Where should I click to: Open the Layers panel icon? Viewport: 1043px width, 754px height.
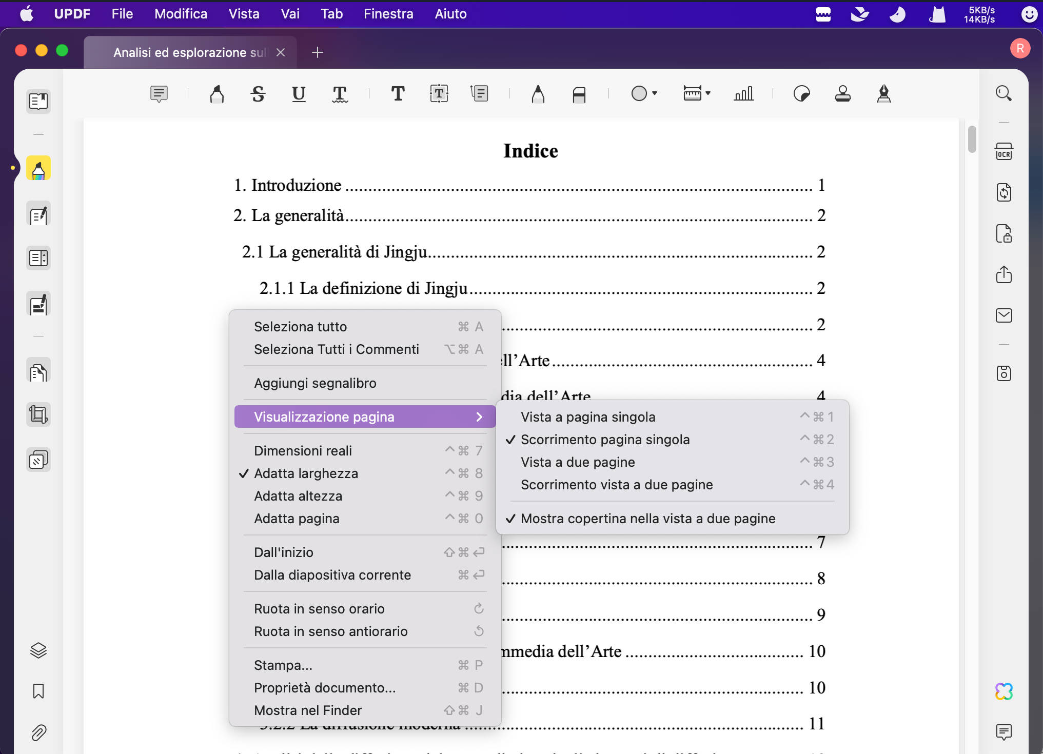point(38,650)
